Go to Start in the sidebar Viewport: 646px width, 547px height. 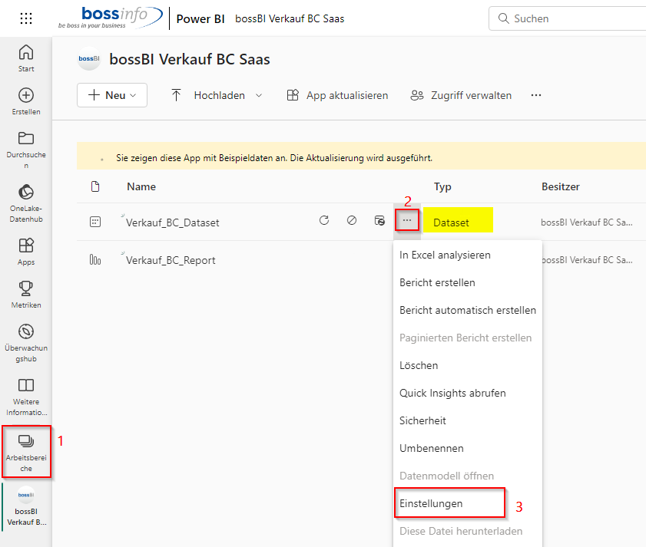(x=26, y=58)
